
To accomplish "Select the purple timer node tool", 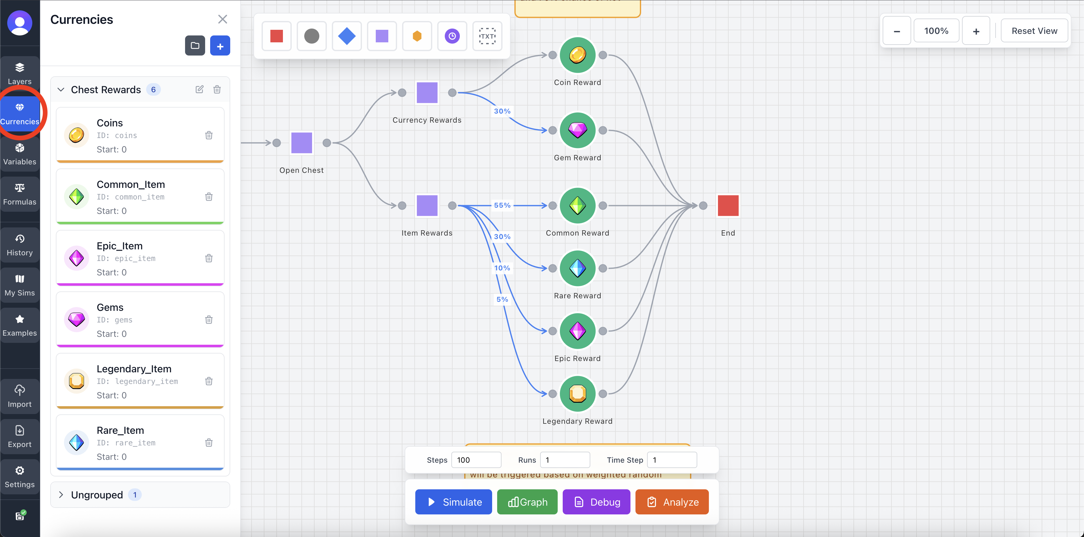I will pyautogui.click(x=452, y=36).
